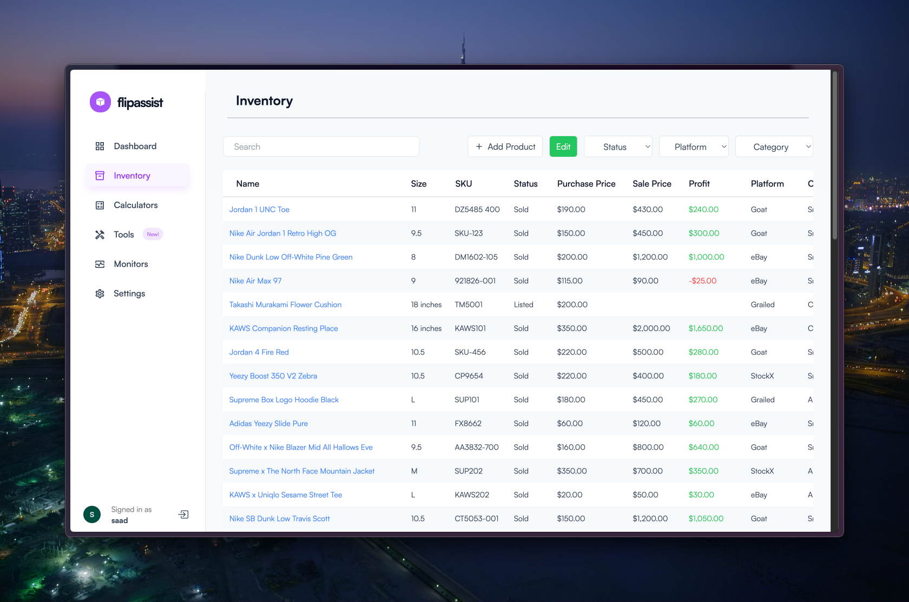Click the $2,000.00 sale price cell

click(x=651, y=329)
